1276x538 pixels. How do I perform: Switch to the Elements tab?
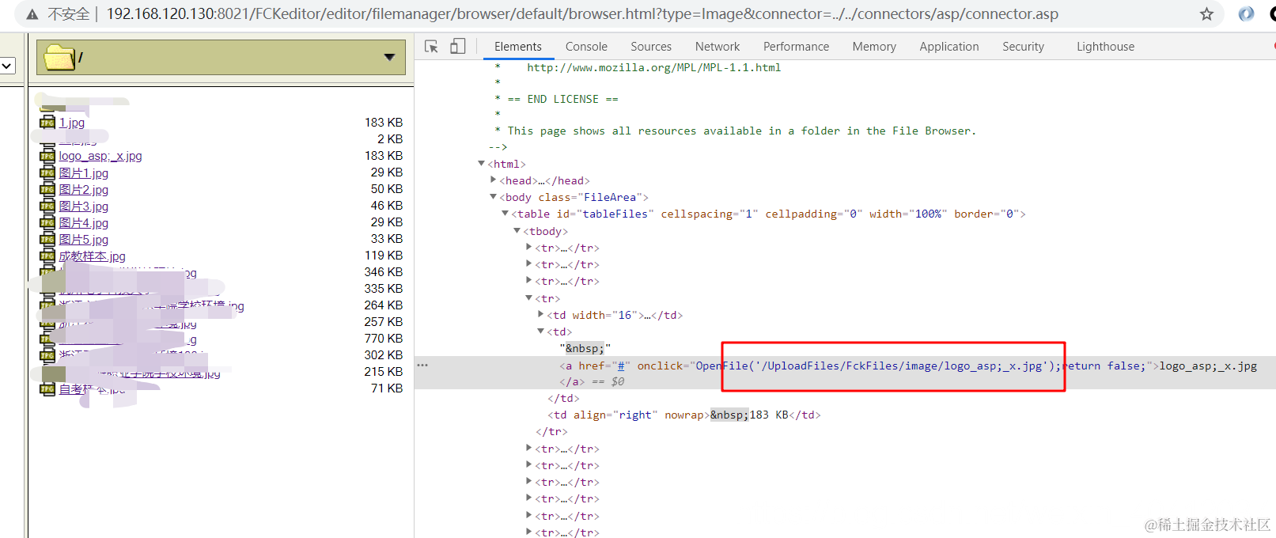(x=518, y=47)
